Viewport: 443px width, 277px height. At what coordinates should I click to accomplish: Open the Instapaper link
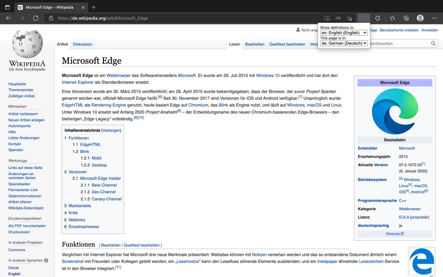[x=327, y=261]
